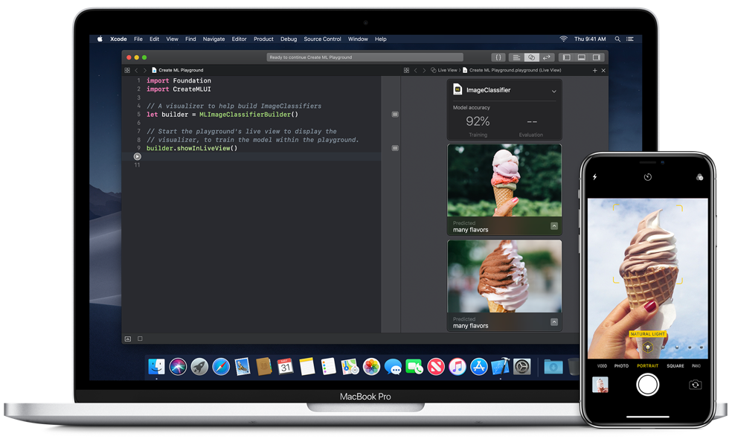
Task: Set a camera timer
Action: [648, 176]
